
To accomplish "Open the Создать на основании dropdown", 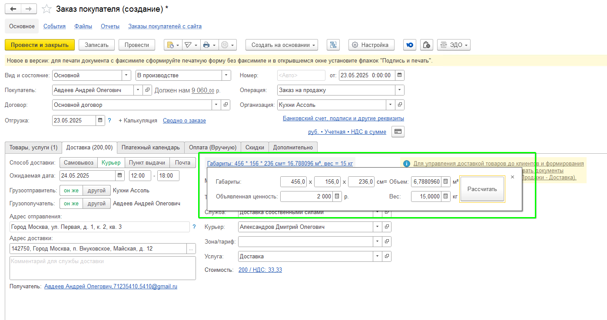I will pyautogui.click(x=282, y=45).
